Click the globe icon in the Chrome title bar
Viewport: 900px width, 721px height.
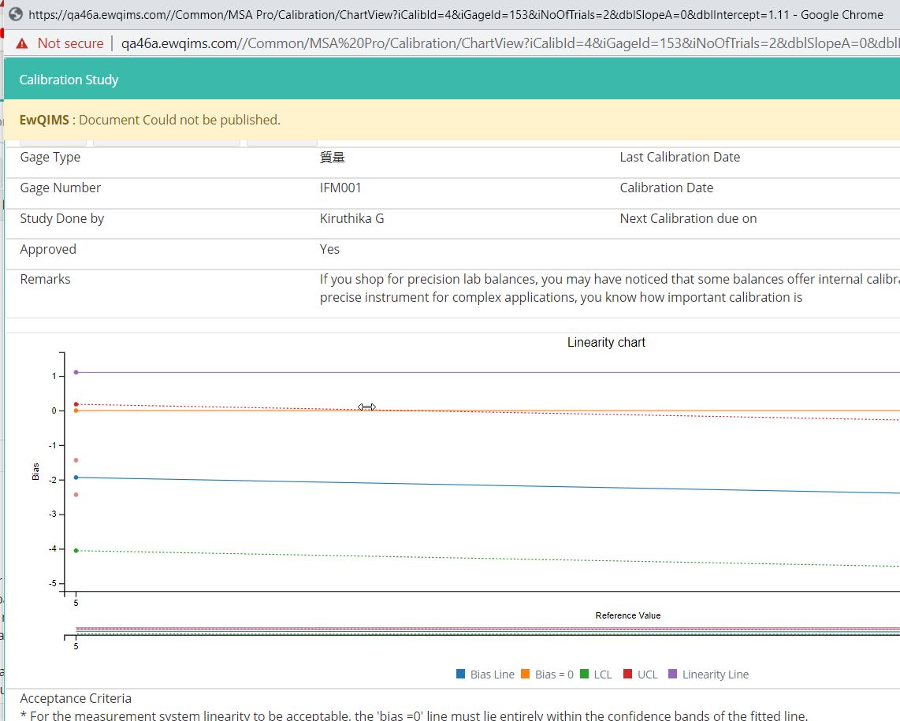16,14
